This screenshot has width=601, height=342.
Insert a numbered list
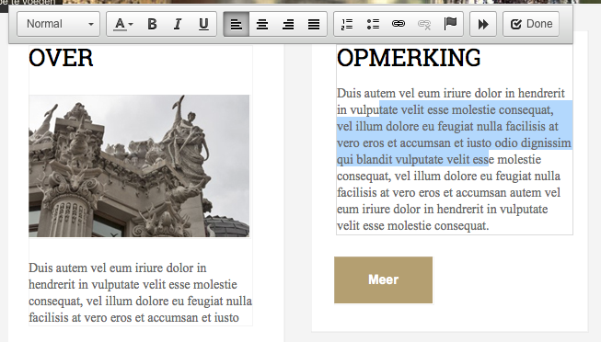[x=347, y=24]
